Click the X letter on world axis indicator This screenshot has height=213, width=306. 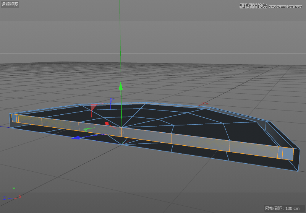(x=20, y=197)
